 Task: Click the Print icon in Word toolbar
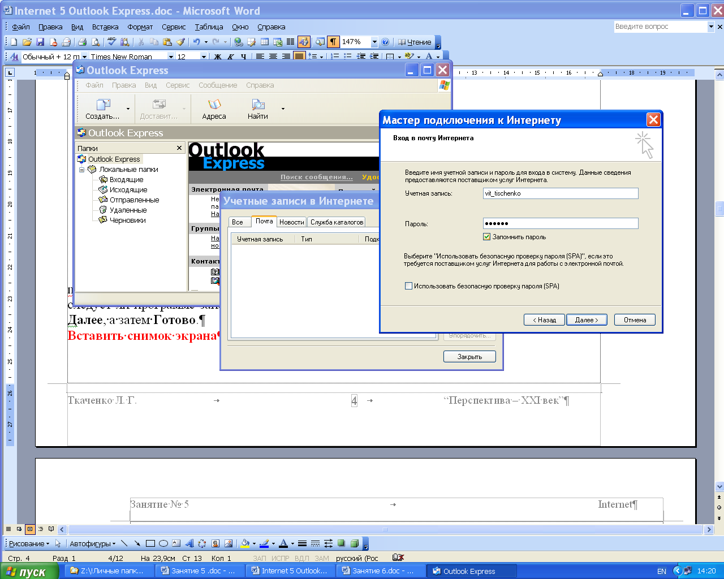click(x=82, y=42)
